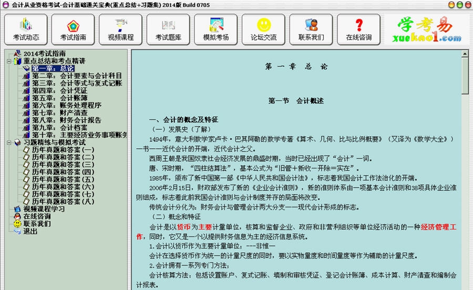Click the 习题精练与模拟考试 folder icon
The image size is (473, 290).
[17, 142]
